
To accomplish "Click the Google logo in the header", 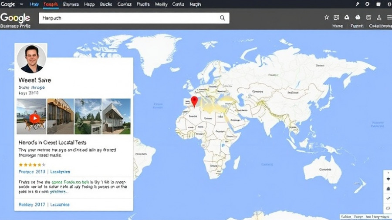I will point(15,18).
